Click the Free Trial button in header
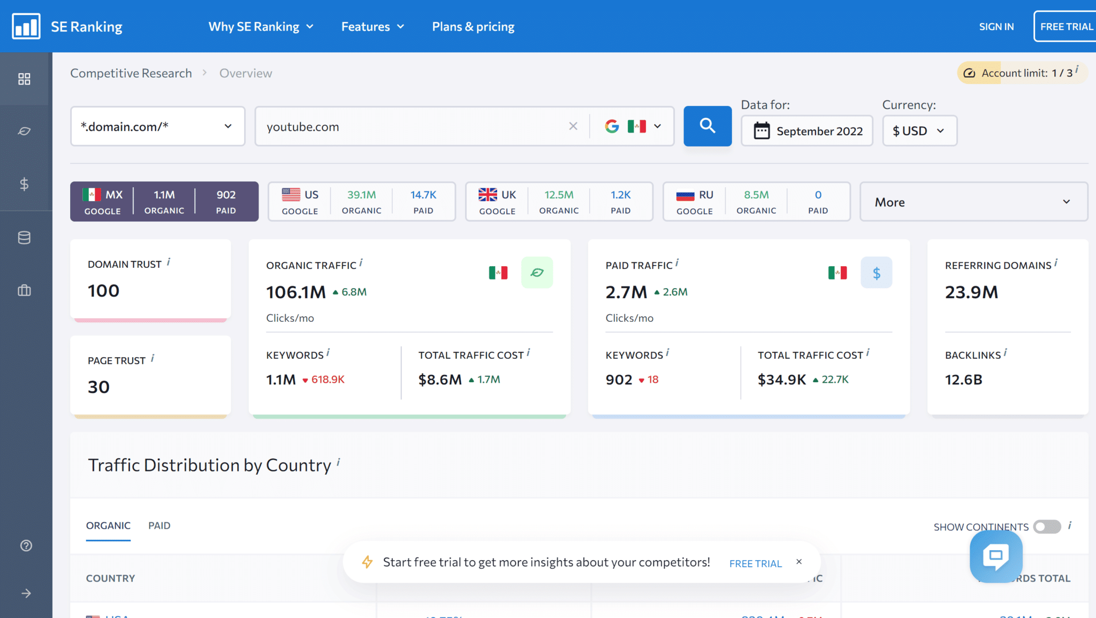Viewport: 1096px width, 618px height. [x=1065, y=26]
